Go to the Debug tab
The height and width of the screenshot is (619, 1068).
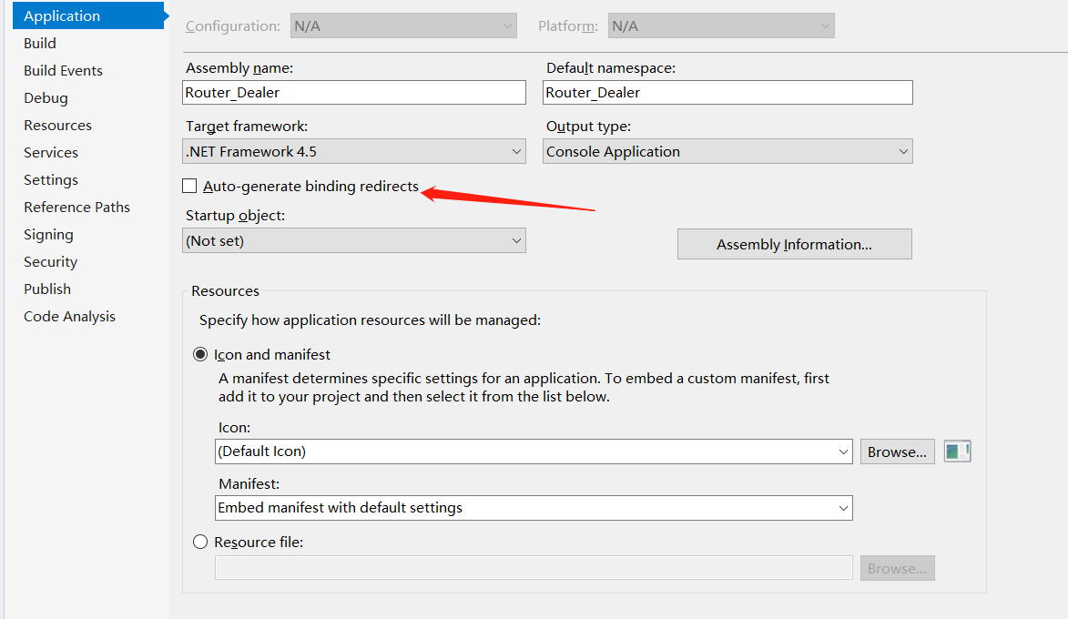(x=46, y=97)
